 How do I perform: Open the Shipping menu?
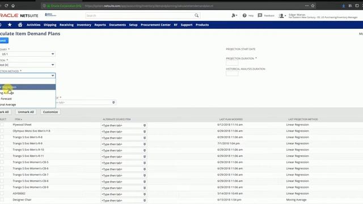pyautogui.click(x=50, y=25)
